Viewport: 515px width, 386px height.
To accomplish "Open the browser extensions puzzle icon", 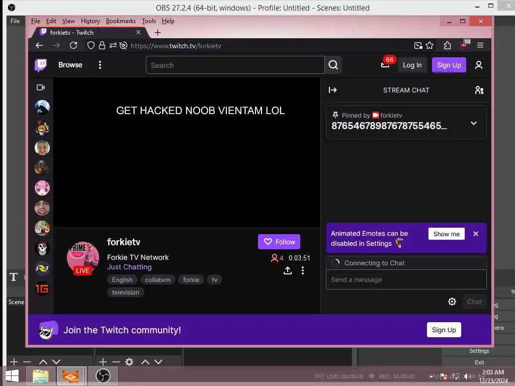I will point(447,46).
